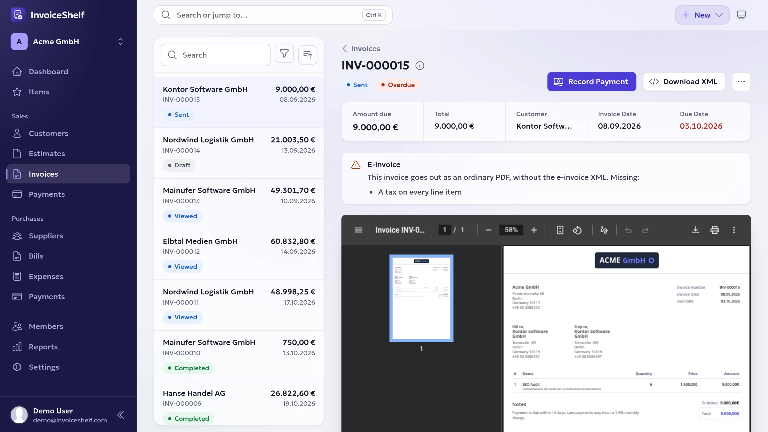This screenshot has height=432, width=768.
Task: Click the 58% zoom level field
Action: click(x=511, y=230)
